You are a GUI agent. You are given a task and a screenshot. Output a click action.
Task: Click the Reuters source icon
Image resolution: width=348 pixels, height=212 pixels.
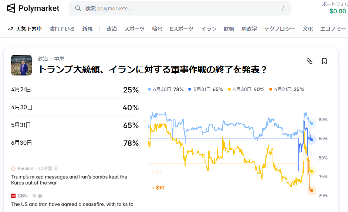pos(13,168)
